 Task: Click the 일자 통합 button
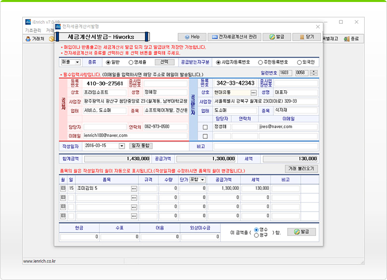(x=141, y=146)
